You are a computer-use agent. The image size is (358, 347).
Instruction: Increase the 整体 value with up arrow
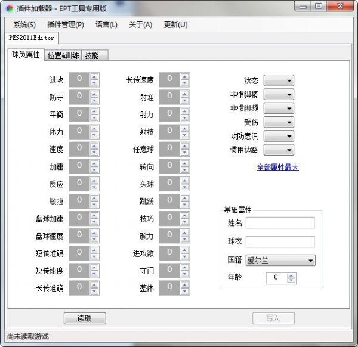coord(185,285)
